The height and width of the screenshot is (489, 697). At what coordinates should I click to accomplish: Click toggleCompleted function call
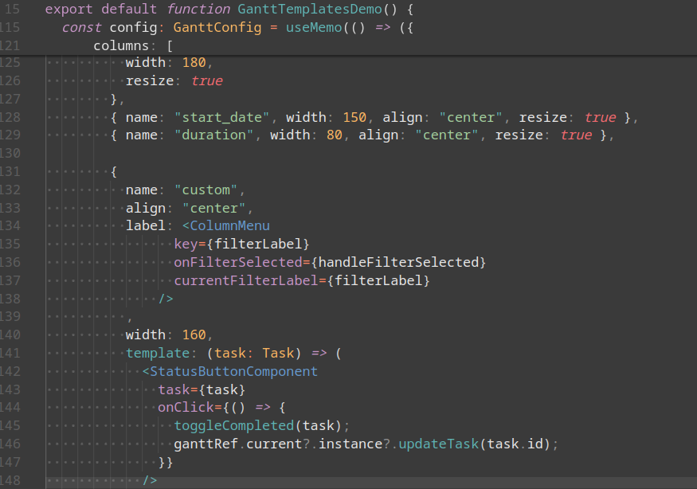click(234, 425)
